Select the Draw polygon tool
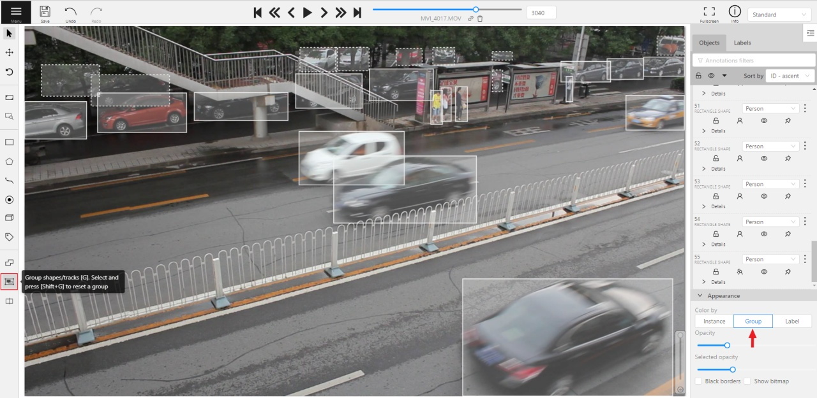 click(10, 161)
